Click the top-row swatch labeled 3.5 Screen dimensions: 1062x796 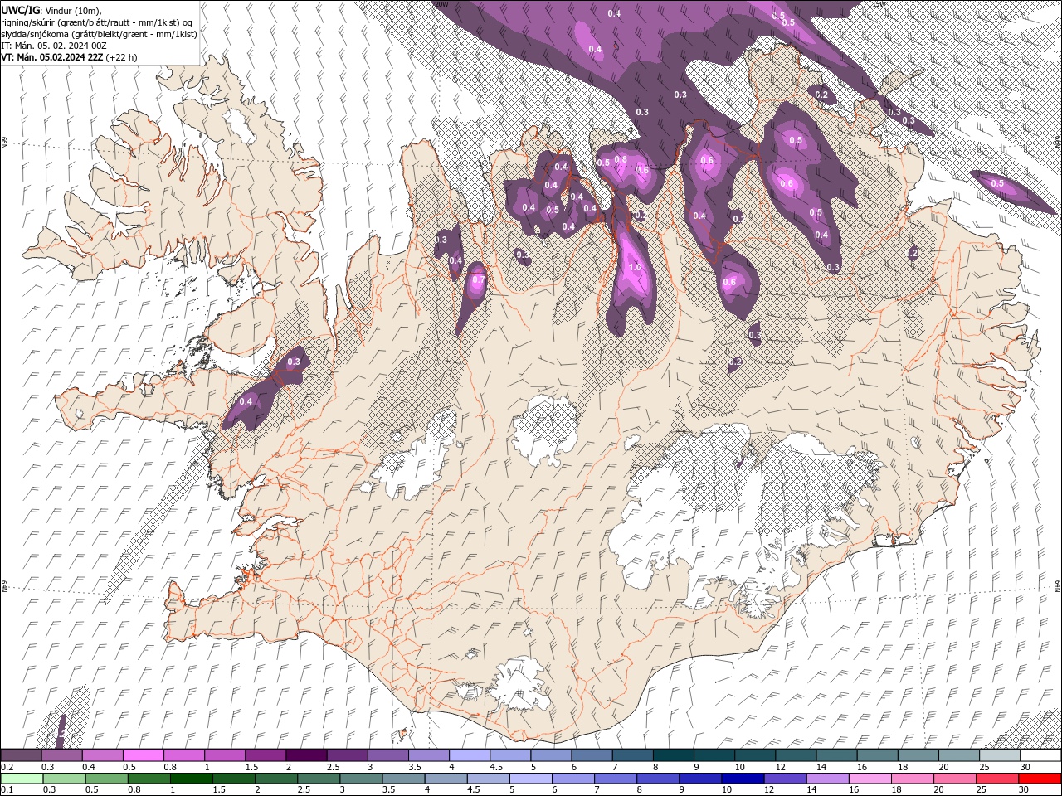pos(428,755)
